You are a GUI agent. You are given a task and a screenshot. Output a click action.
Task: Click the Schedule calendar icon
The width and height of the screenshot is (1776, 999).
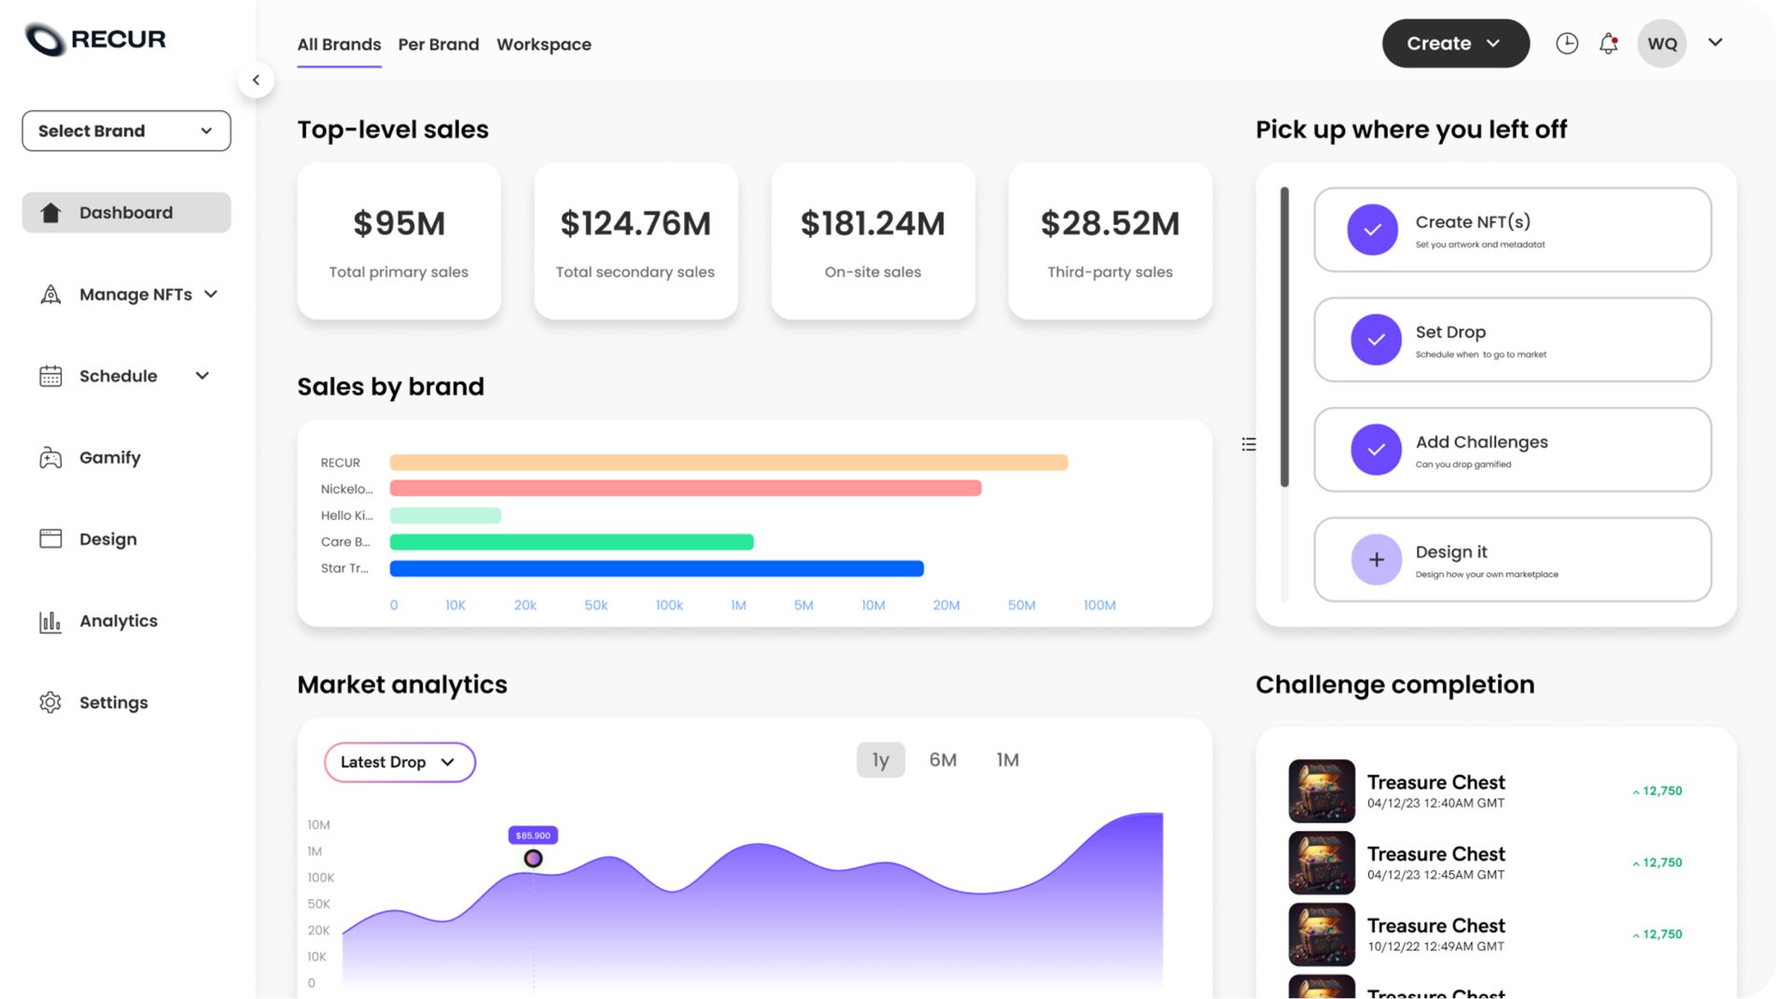click(x=50, y=375)
